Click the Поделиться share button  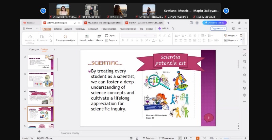click(218, 29)
